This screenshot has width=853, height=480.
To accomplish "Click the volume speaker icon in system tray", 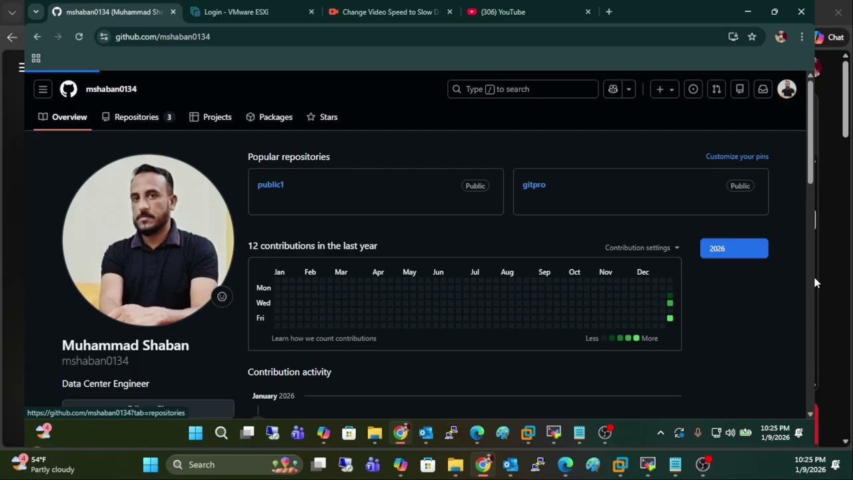I will 730,433.
